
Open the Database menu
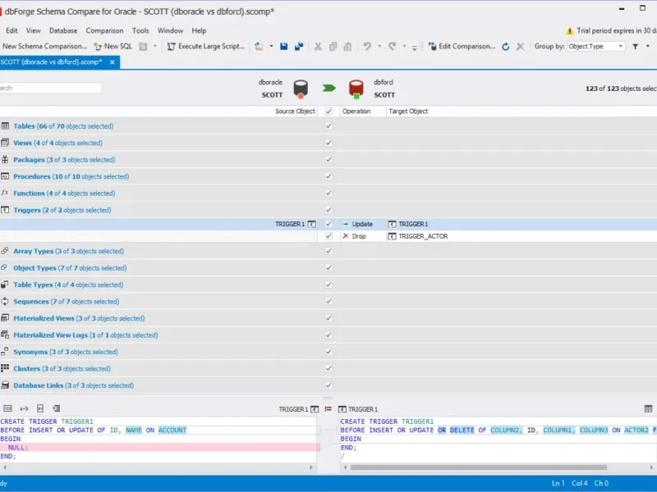tap(63, 30)
